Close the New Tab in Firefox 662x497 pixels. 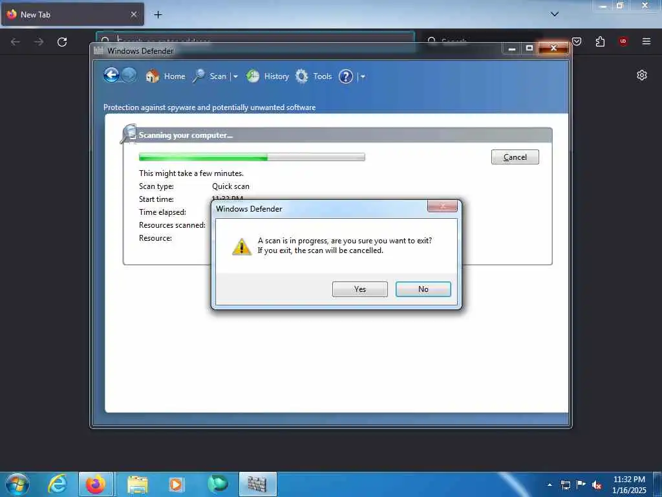[x=133, y=14]
